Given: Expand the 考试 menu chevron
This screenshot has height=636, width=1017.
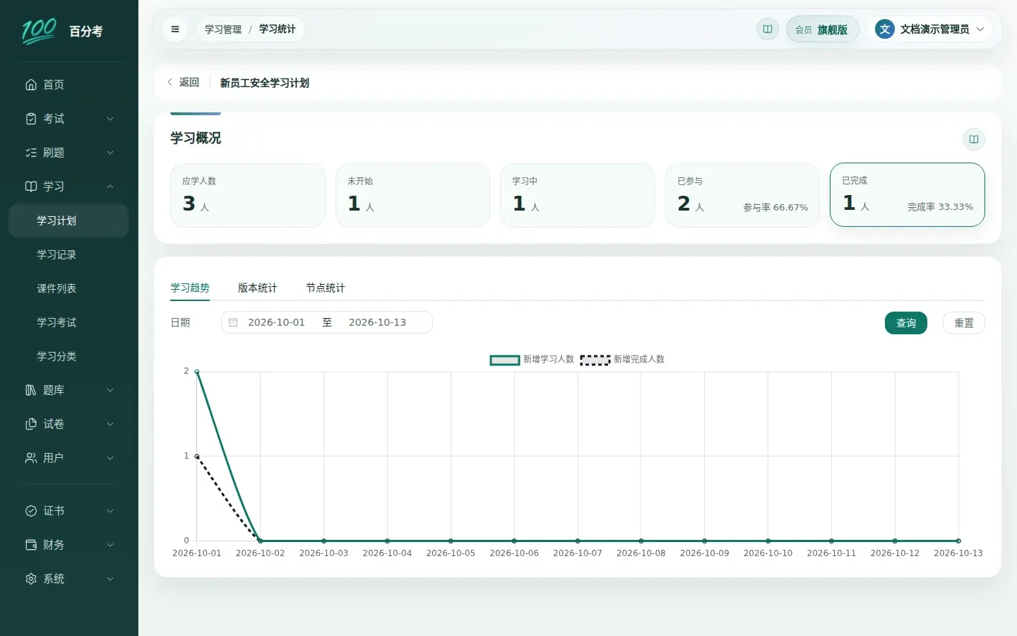Looking at the screenshot, I should (110, 119).
